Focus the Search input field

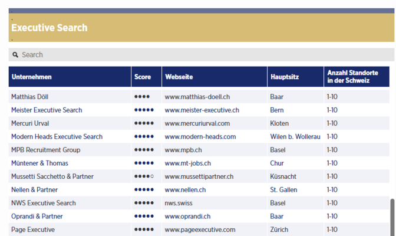(x=200, y=55)
